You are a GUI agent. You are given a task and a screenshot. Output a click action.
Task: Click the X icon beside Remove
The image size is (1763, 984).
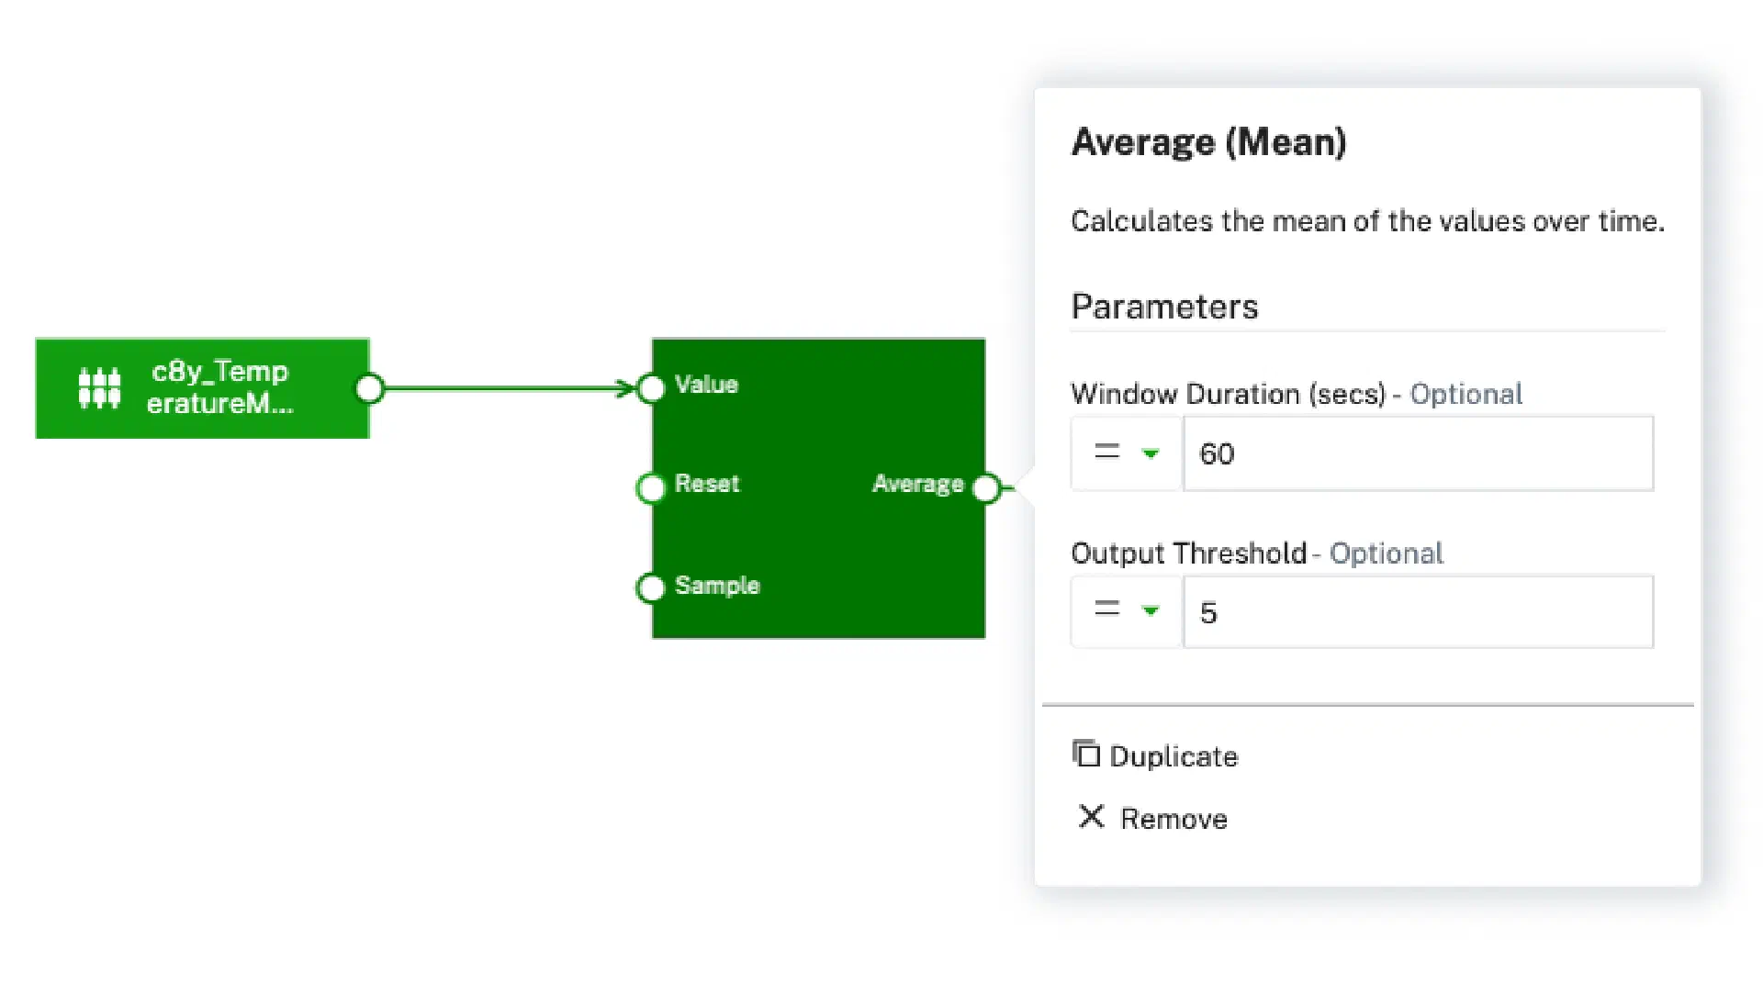(x=1091, y=816)
